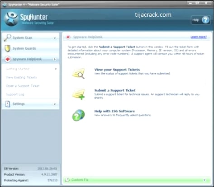This screenshot has width=214, height=187.
Task: Open Help with ESG Software link
Action: point(114,111)
